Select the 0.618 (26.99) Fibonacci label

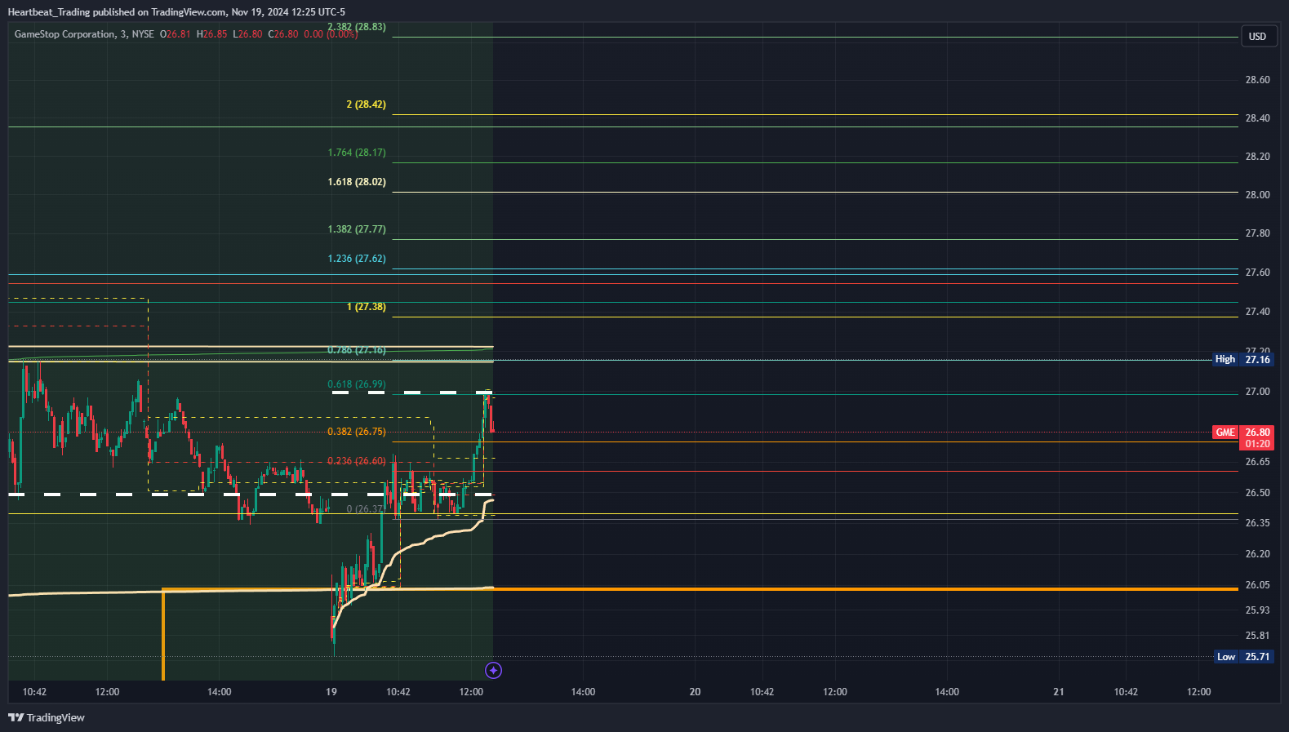point(357,384)
